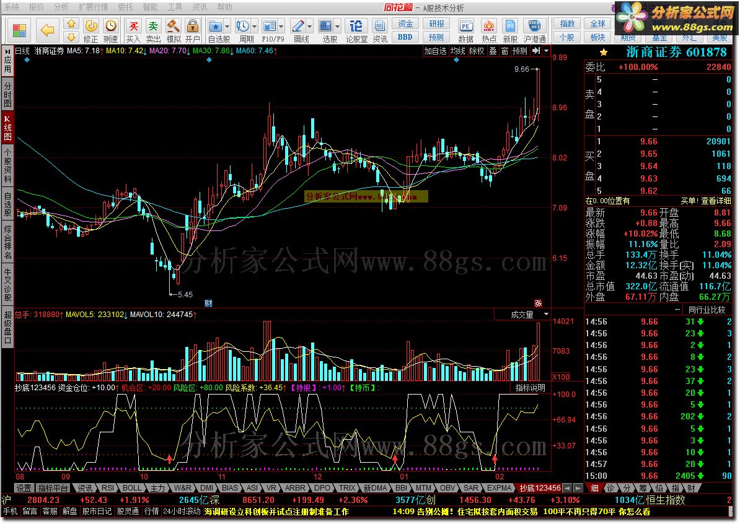740x524 pixels.
Task: Open the 测速 speed test clock icon
Action: (110, 31)
